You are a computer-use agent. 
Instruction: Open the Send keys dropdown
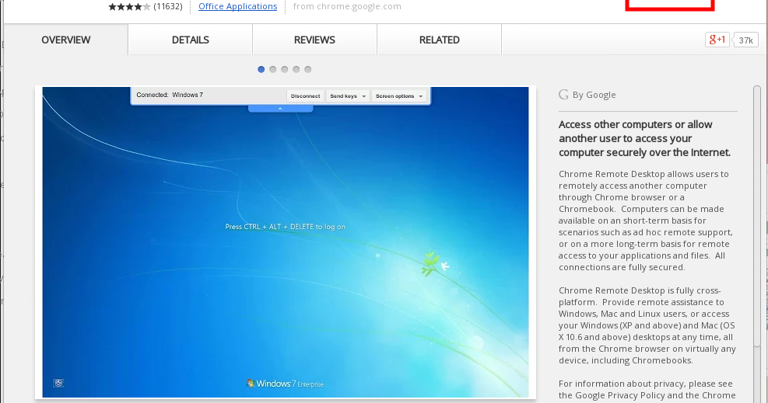348,96
